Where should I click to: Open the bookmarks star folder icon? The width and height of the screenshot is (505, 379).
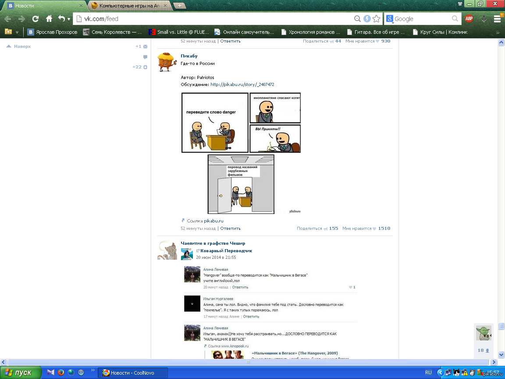[8, 32]
